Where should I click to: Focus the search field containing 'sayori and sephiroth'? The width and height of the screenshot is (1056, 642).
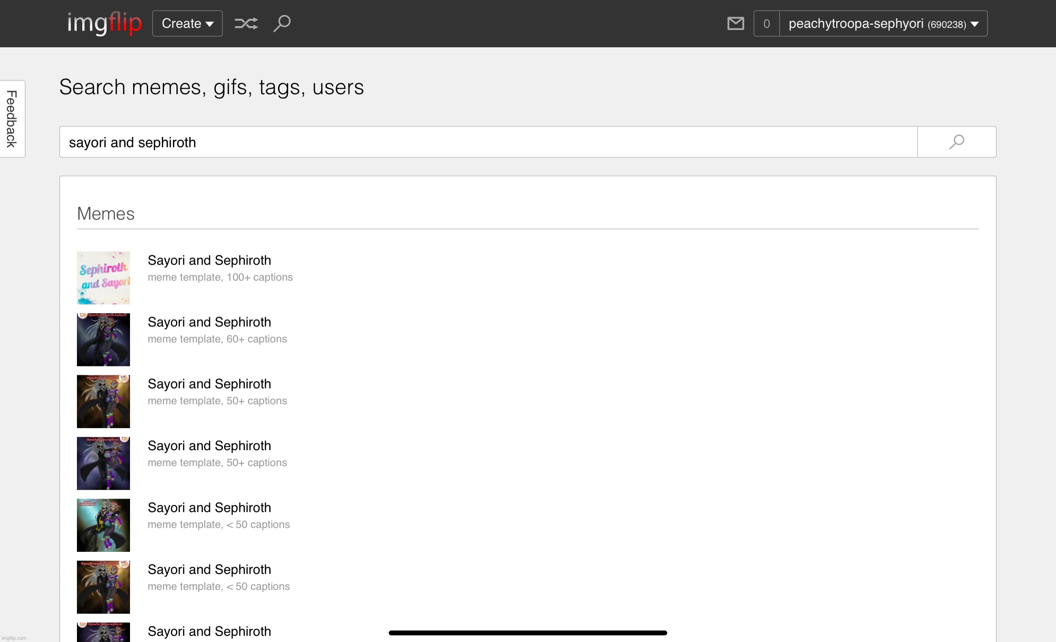489,142
